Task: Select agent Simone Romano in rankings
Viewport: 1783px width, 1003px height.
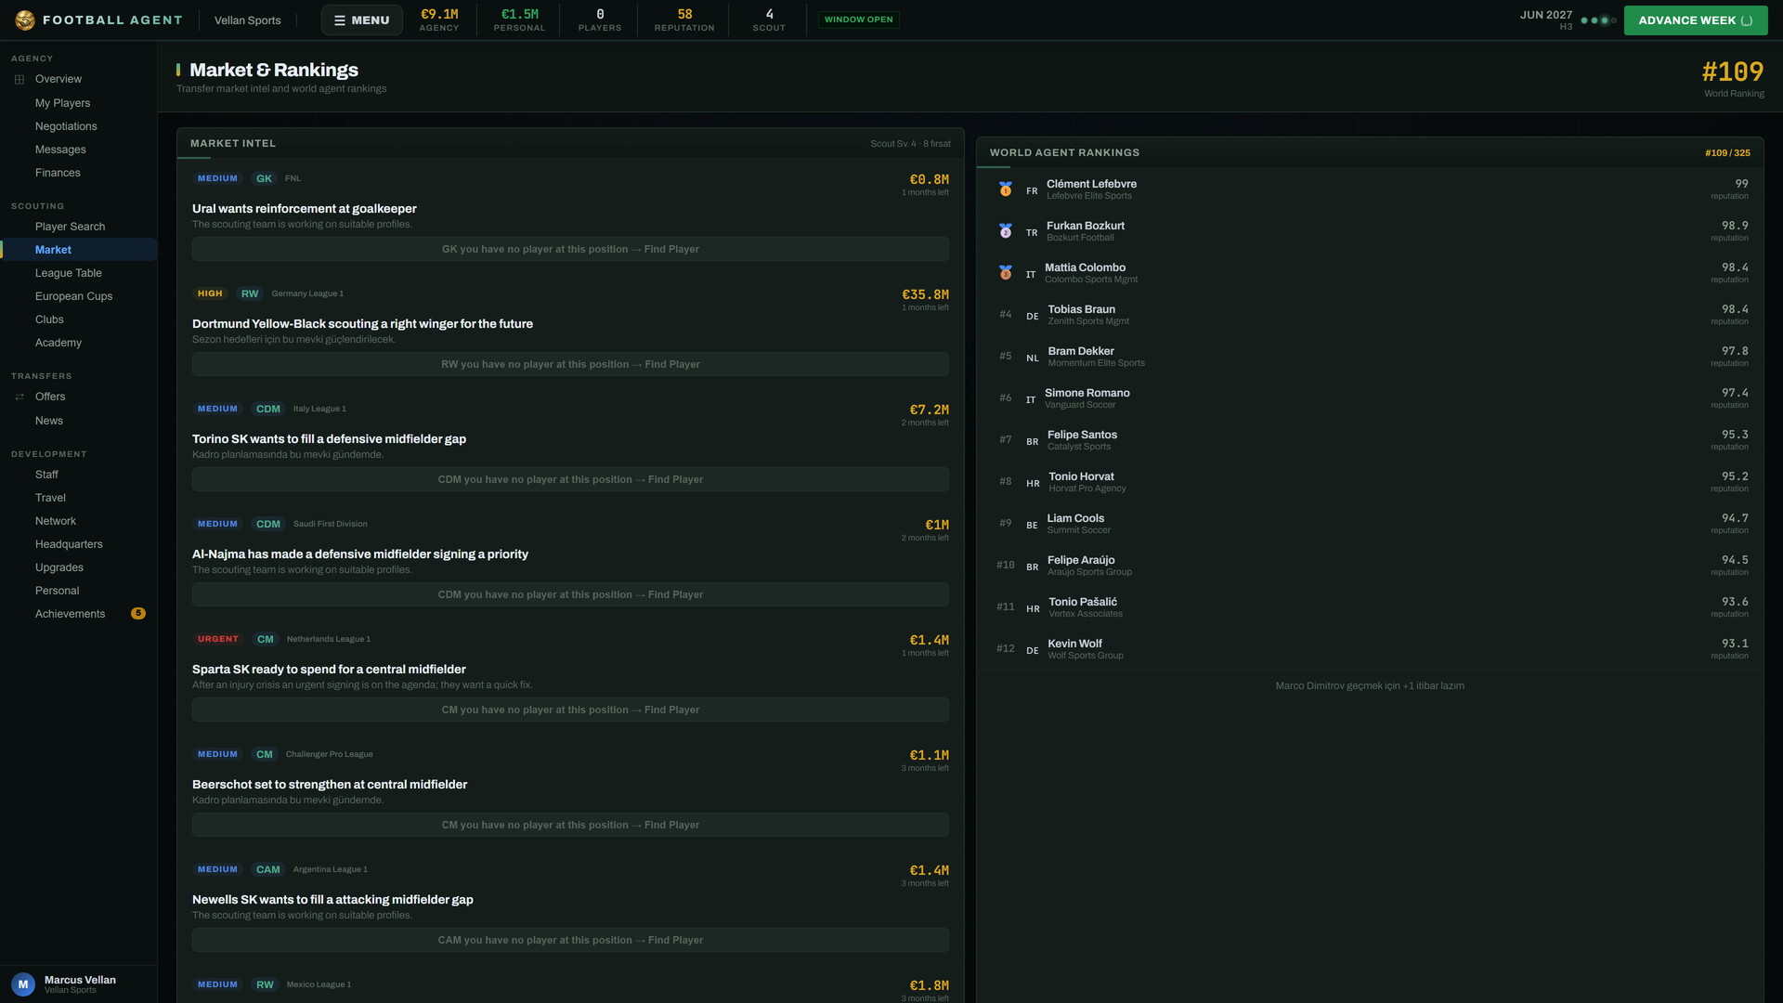Action: 1370,398
